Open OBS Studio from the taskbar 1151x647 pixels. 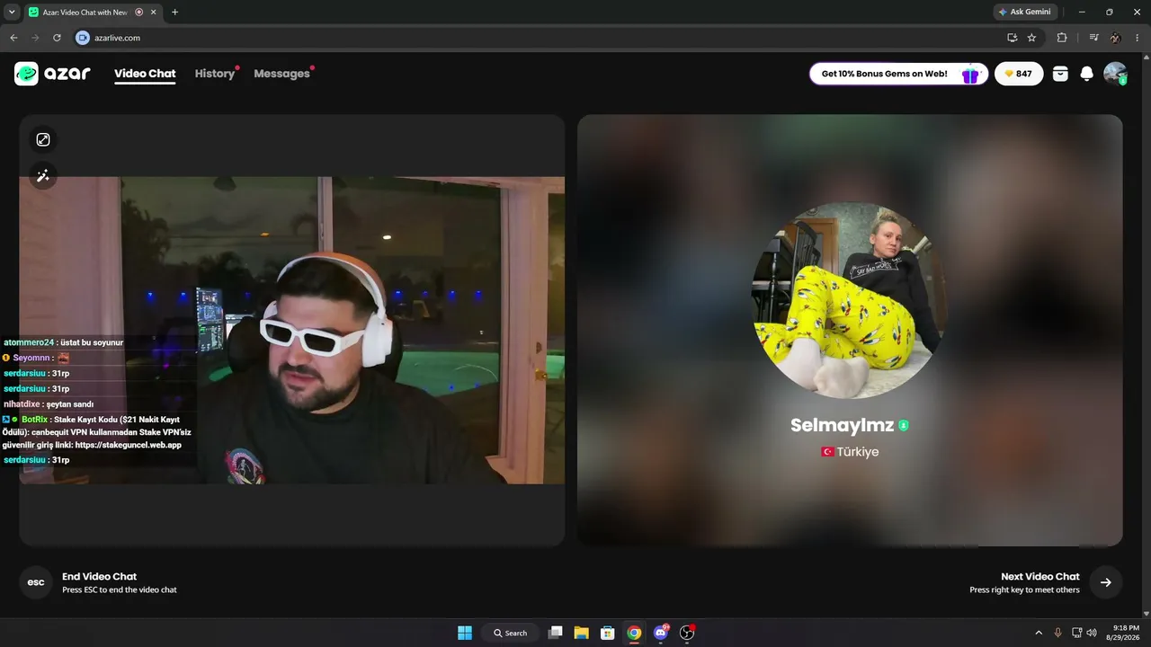pos(688,633)
